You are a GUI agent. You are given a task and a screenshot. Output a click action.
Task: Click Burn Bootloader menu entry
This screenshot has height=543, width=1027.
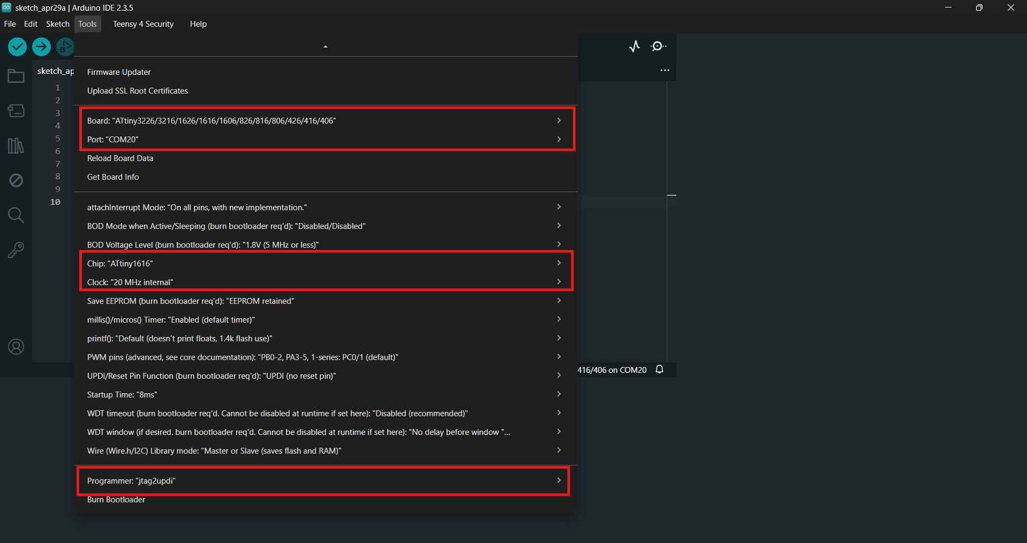click(x=326, y=500)
